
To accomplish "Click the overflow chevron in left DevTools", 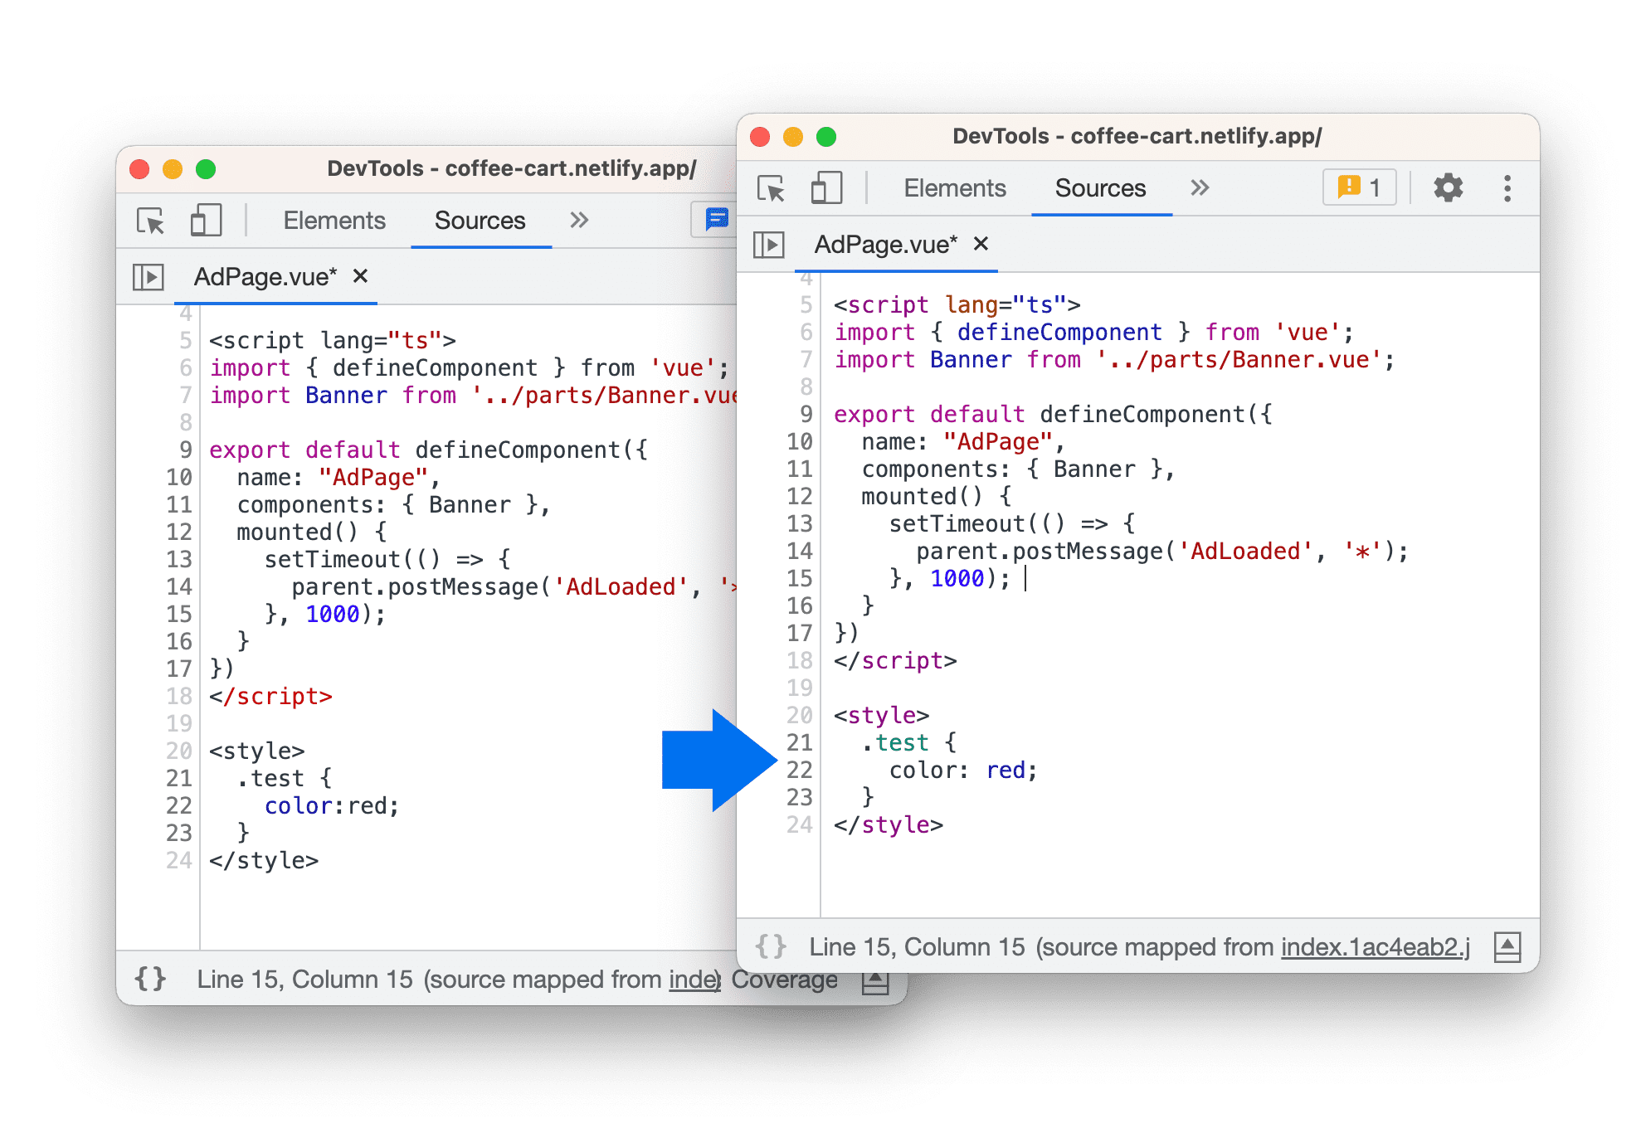I will pyautogui.click(x=577, y=221).
